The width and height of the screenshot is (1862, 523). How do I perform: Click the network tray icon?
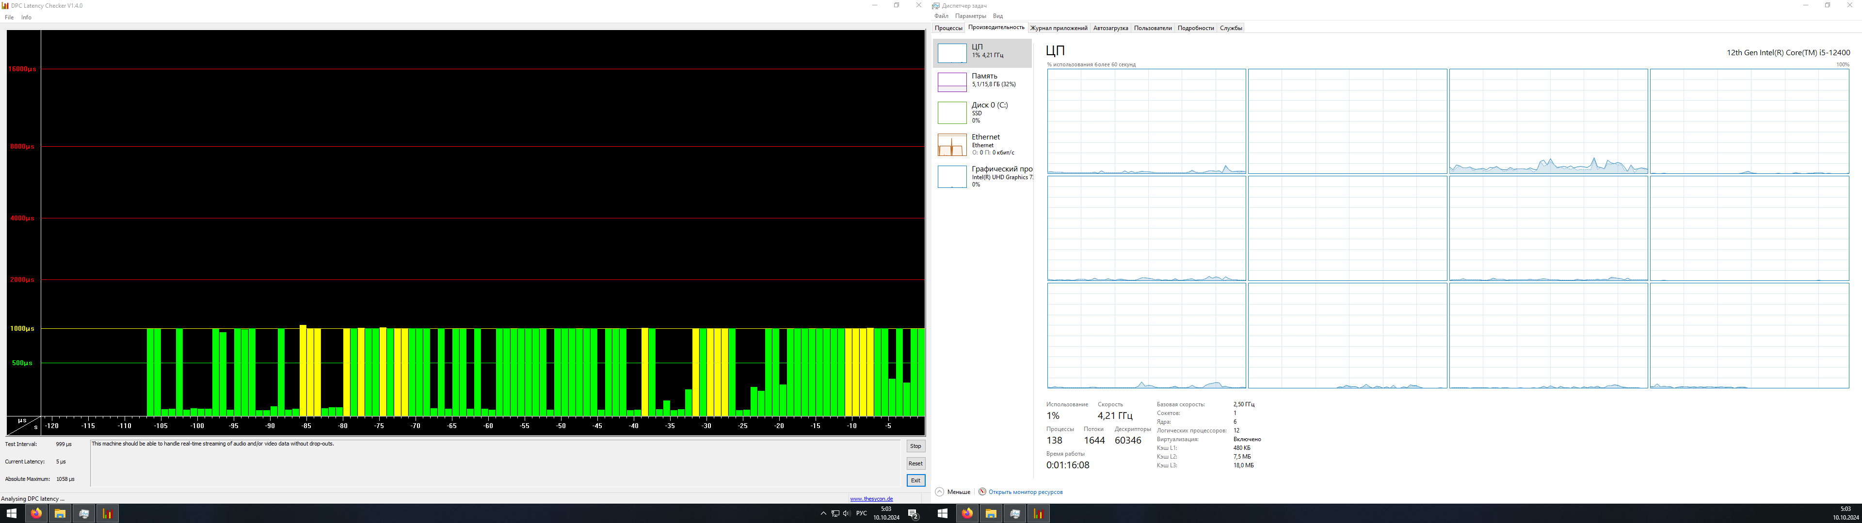(835, 514)
